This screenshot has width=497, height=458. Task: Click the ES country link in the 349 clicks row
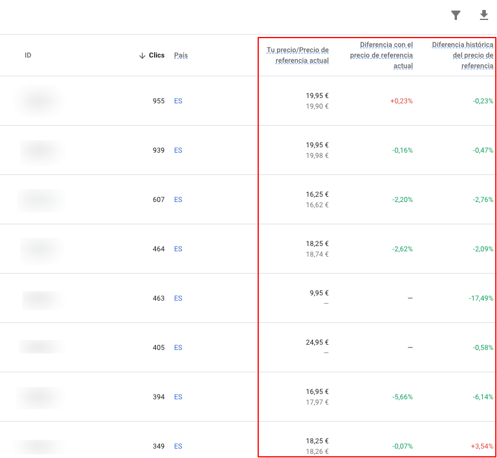coord(178,447)
